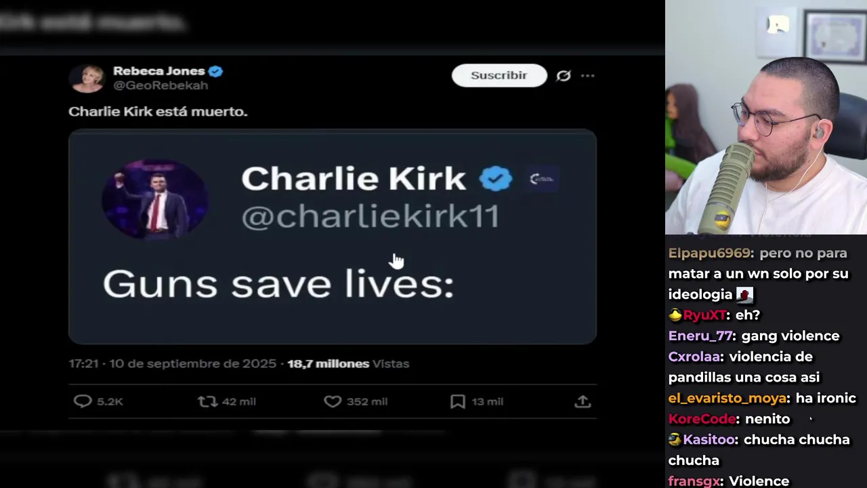Click the Grok icon next to Suscribir
Viewport: 867px width, 488px height.
coord(564,76)
